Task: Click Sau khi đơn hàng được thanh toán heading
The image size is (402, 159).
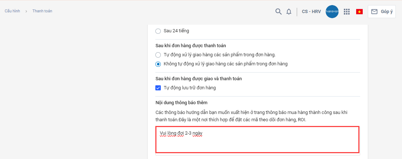Action: point(191,46)
